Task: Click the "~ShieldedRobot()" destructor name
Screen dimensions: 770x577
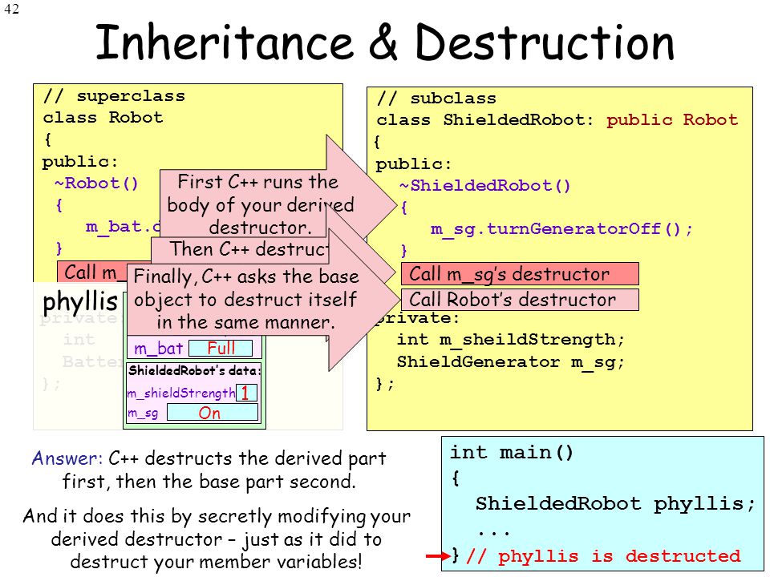Action: tap(484, 185)
